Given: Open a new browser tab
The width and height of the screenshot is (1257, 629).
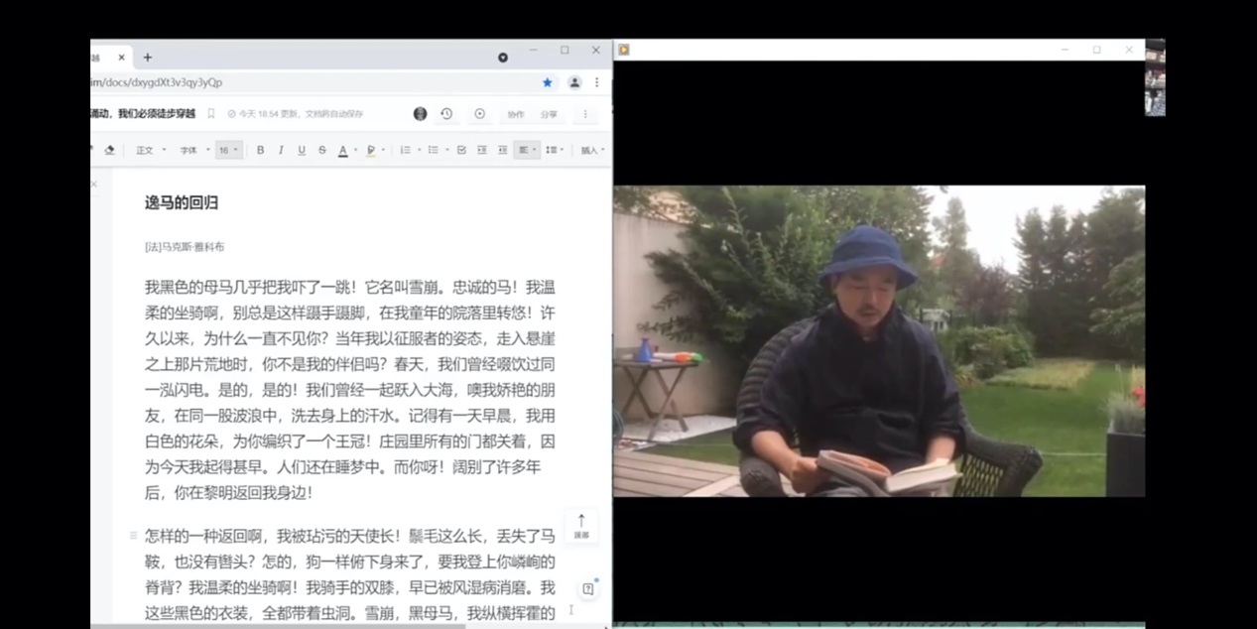Looking at the screenshot, I should pyautogui.click(x=148, y=58).
